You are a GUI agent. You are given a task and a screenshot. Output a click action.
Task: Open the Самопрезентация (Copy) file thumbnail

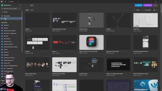coord(64,20)
